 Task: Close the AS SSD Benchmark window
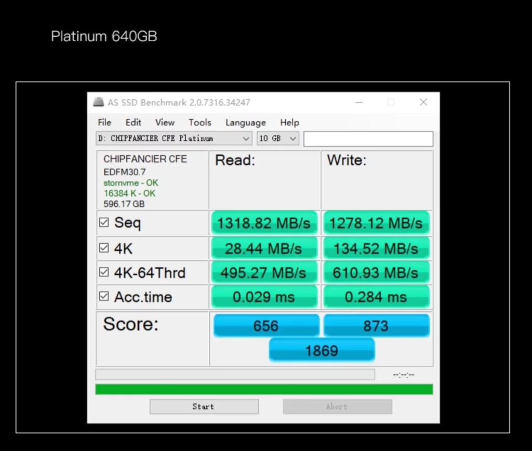[423, 102]
